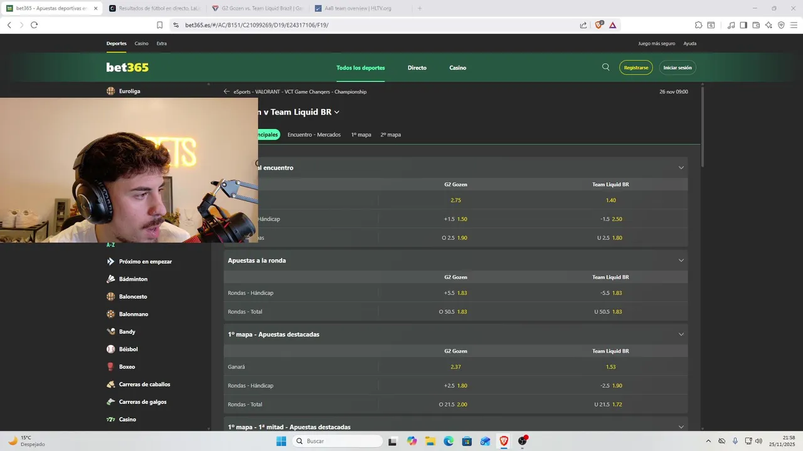Open File Explorer from the taskbar
Viewport: 803px width, 451px height.
click(x=430, y=441)
